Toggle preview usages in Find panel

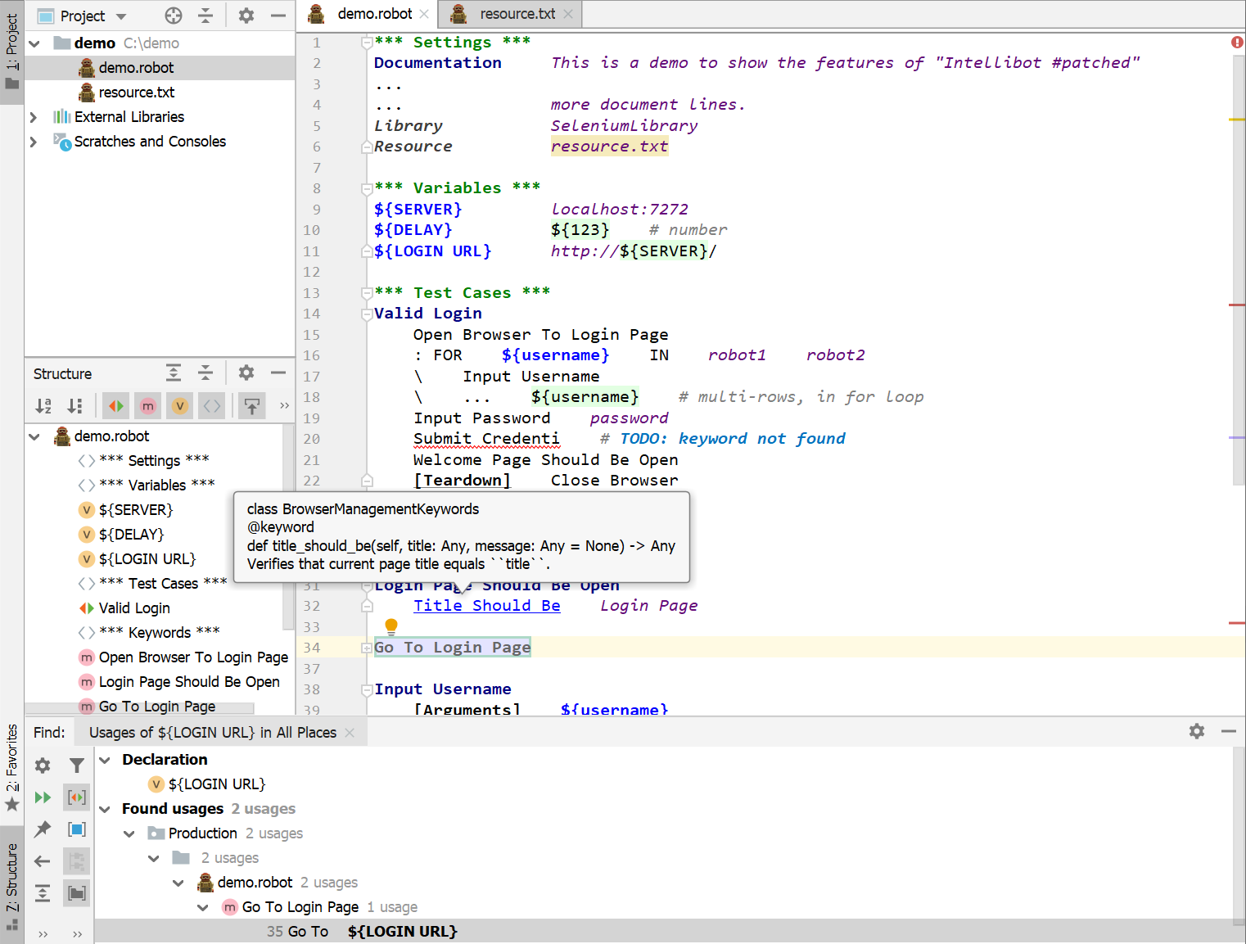[x=77, y=829]
